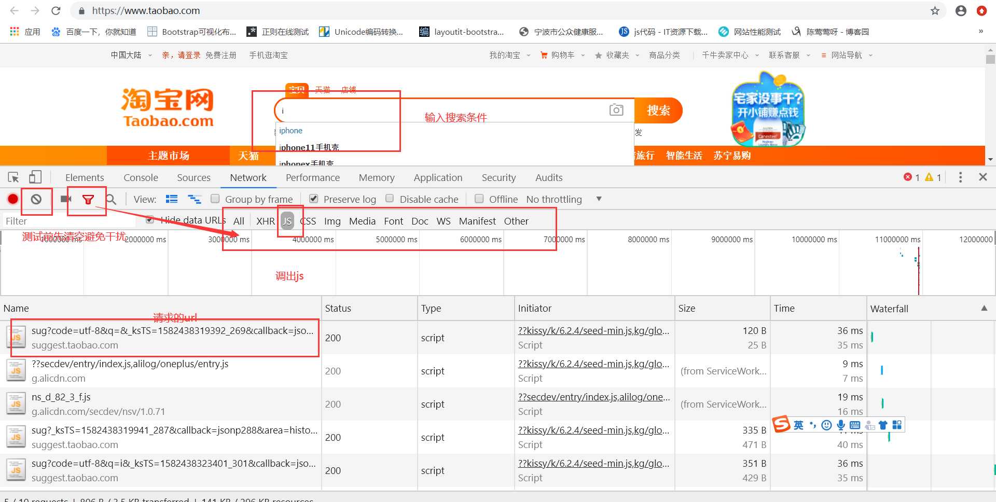The height and width of the screenshot is (502, 996).
Task: Click the Sogou emoji face icon
Action: [827, 425]
